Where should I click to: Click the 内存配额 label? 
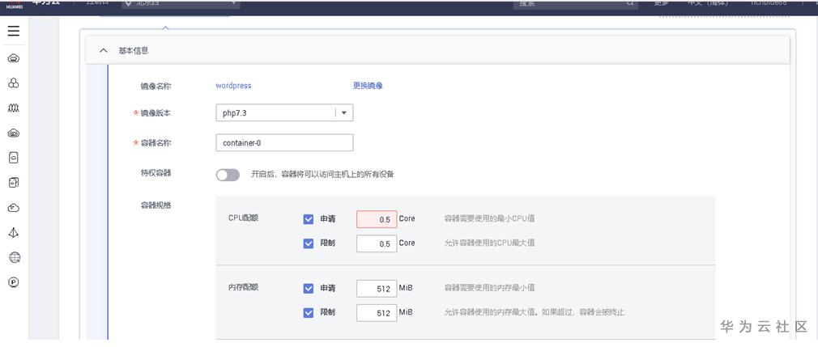point(243,287)
